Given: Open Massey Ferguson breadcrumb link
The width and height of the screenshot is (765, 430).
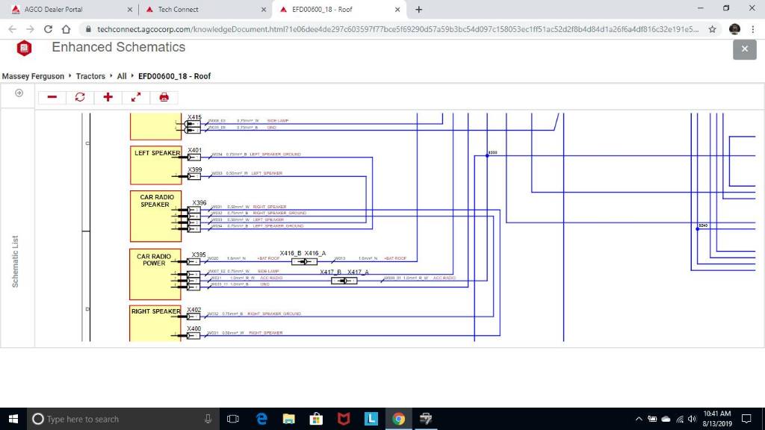Looking at the screenshot, I should 34,76.
